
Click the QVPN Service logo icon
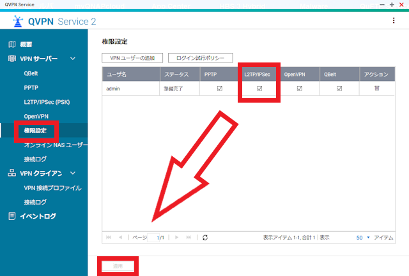pyautogui.click(x=18, y=21)
